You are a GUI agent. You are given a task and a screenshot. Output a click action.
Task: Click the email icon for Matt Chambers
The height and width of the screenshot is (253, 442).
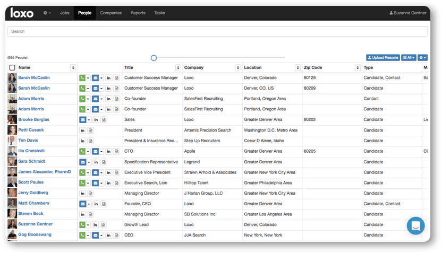point(82,204)
